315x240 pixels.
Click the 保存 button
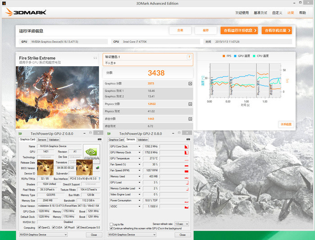coord(205,31)
